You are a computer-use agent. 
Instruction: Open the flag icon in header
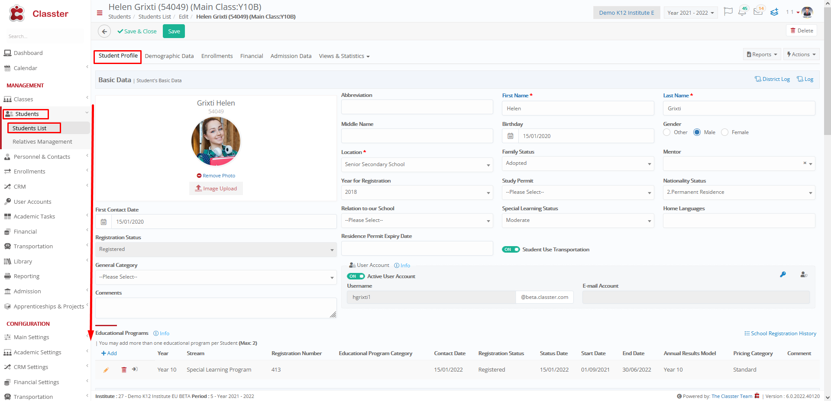tap(728, 12)
